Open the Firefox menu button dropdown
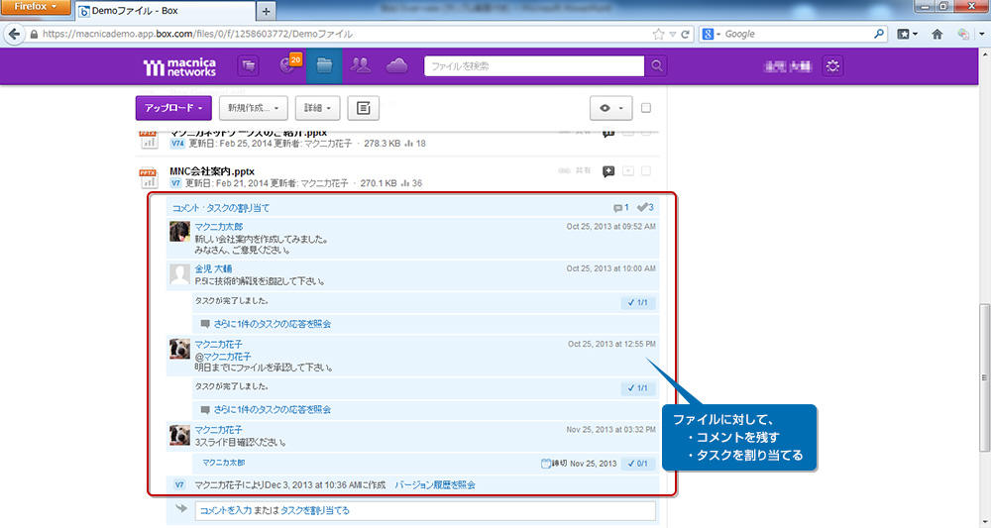 [36, 6]
